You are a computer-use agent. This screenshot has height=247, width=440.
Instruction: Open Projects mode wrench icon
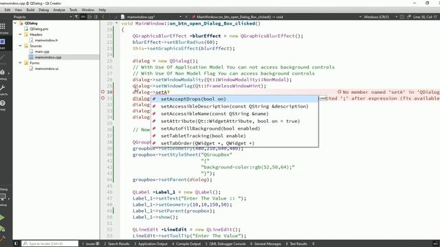coord(3,89)
